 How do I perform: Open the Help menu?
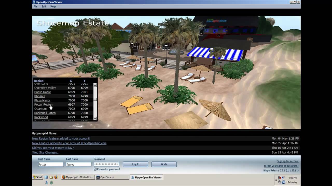tap(53, 6)
